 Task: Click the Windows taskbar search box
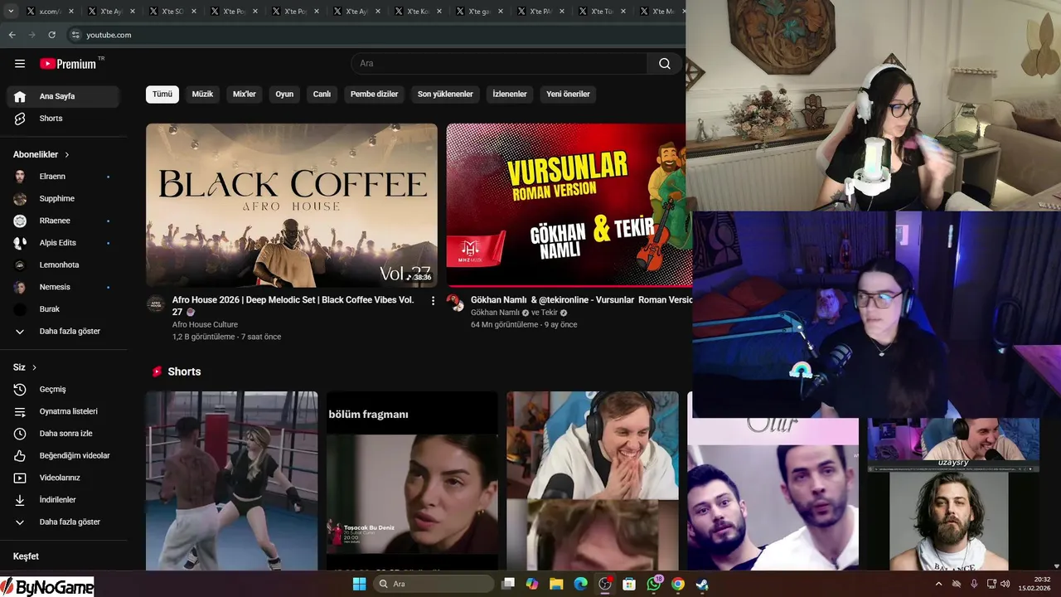(434, 584)
